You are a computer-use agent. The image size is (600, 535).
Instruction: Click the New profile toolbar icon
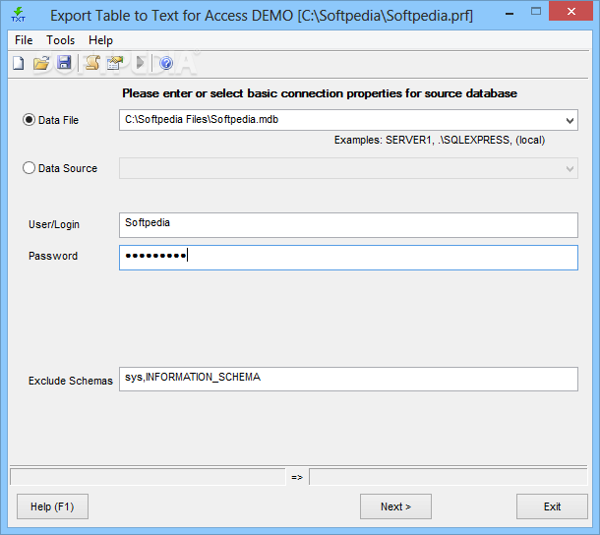coord(18,63)
